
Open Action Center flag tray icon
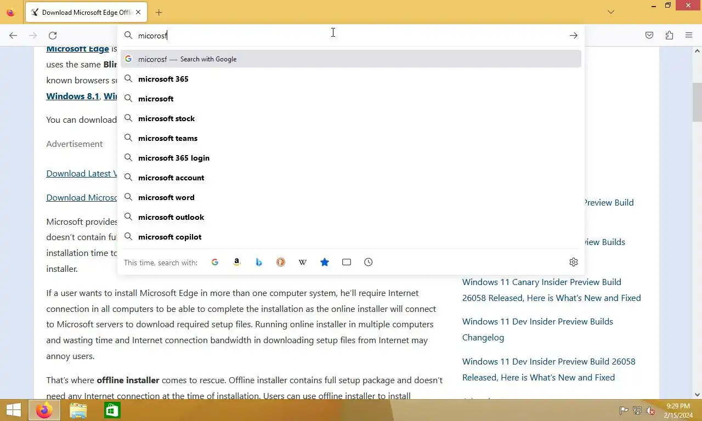tap(624, 411)
